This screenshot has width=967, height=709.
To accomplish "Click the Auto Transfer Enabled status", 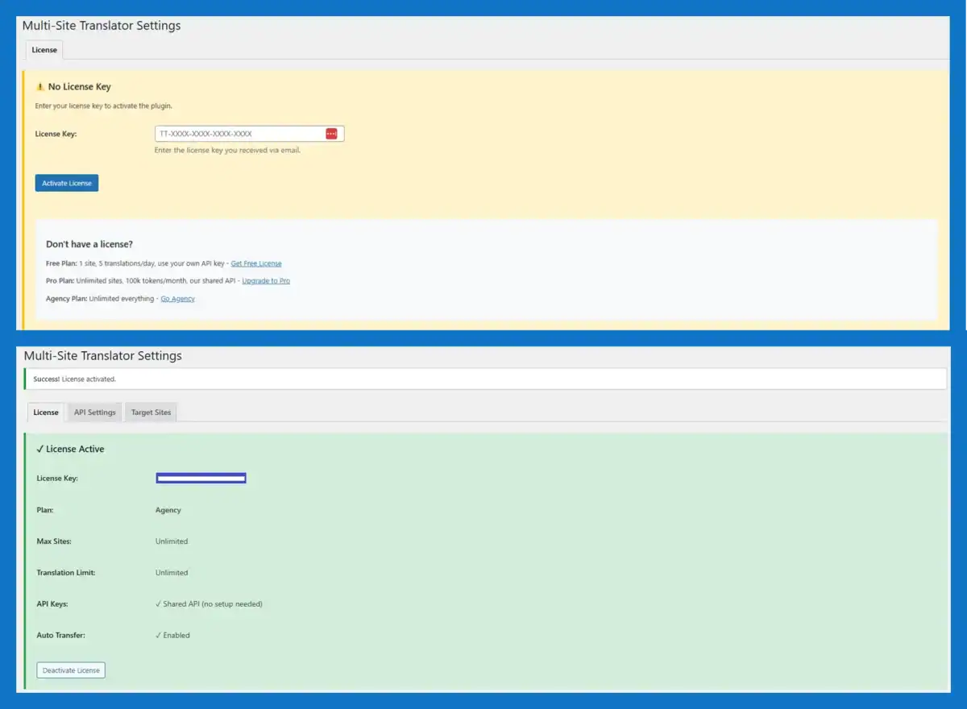I will pos(173,636).
